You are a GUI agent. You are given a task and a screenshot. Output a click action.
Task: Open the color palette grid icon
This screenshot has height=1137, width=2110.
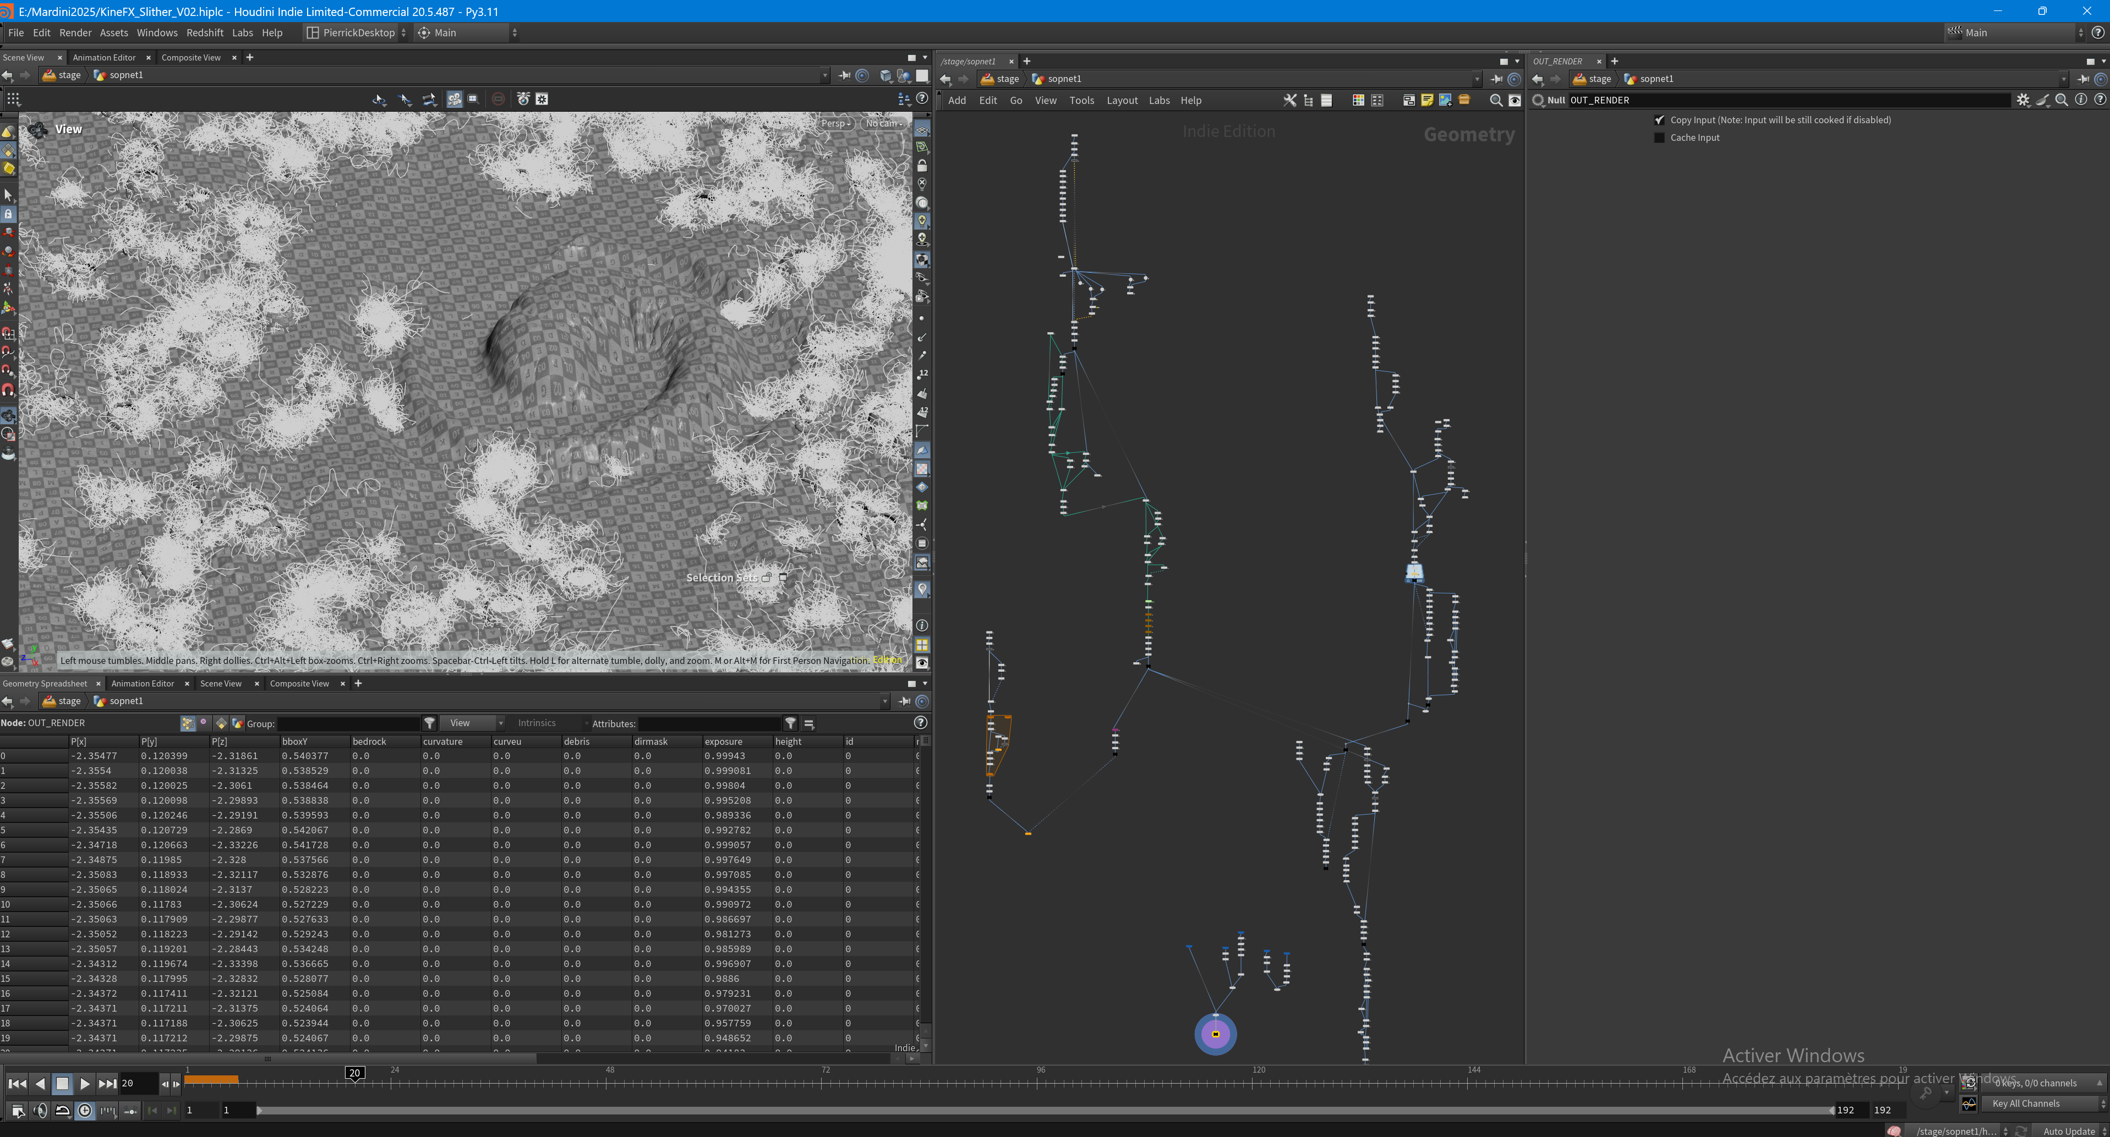tap(1357, 100)
